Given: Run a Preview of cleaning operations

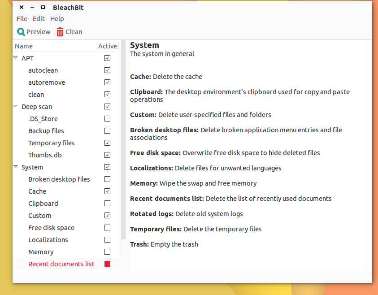Looking at the screenshot, I should point(33,31).
